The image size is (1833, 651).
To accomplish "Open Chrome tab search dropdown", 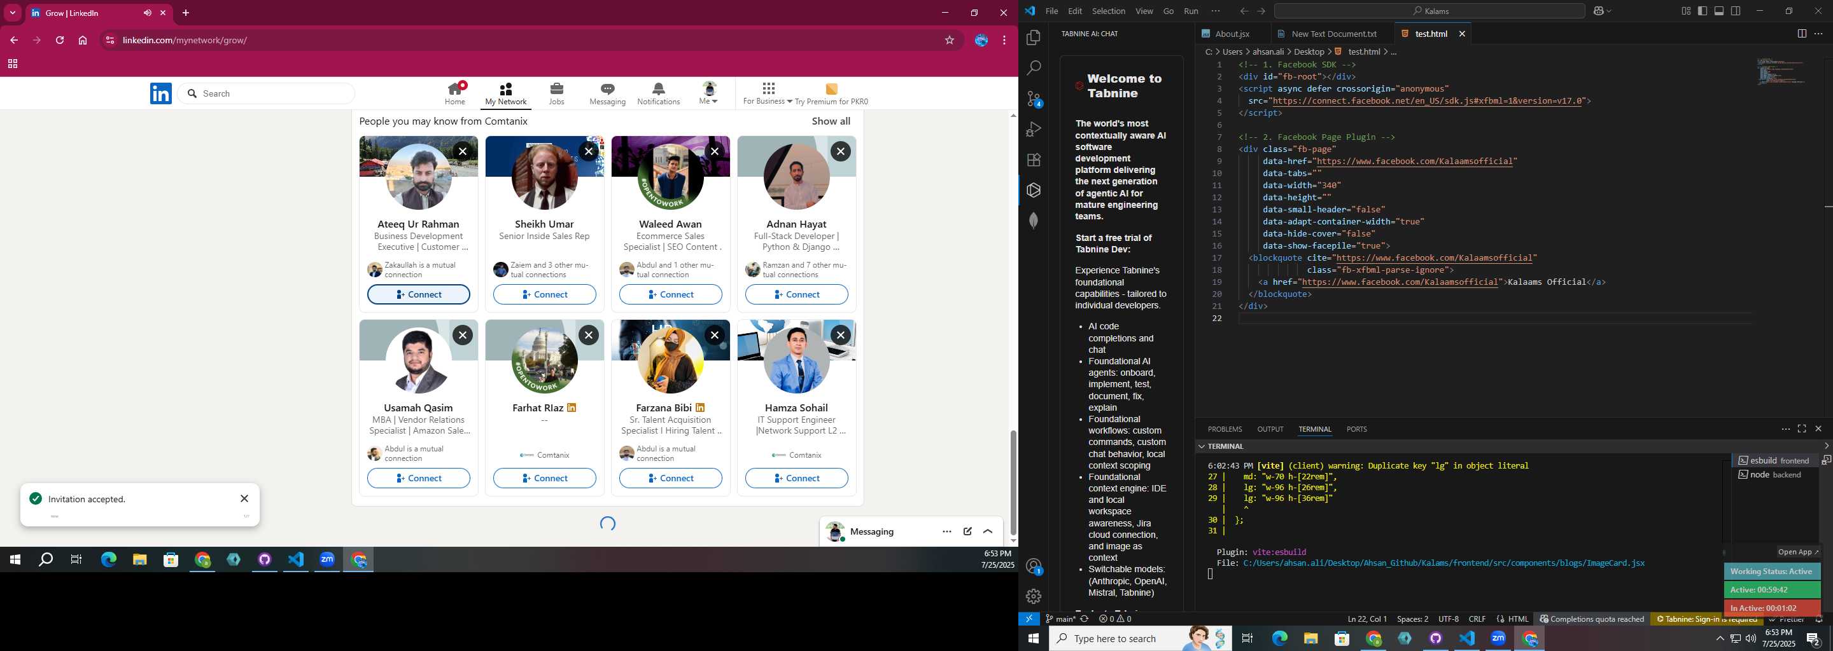I will pyautogui.click(x=13, y=13).
